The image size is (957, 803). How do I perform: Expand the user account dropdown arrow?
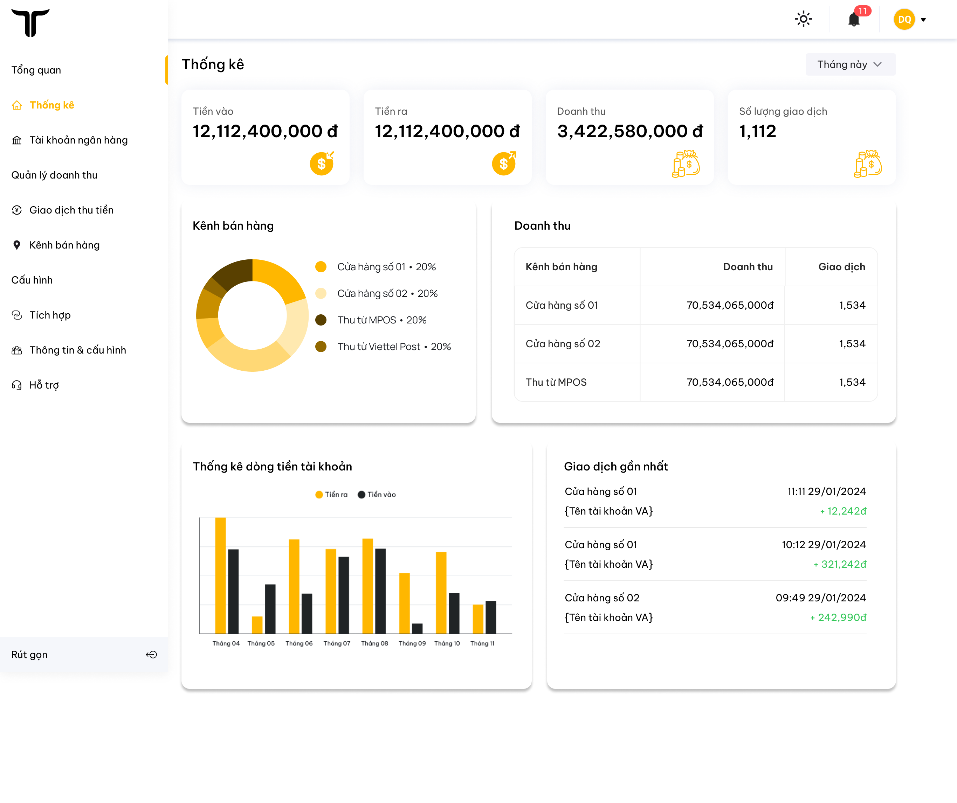tap(923, 20)
